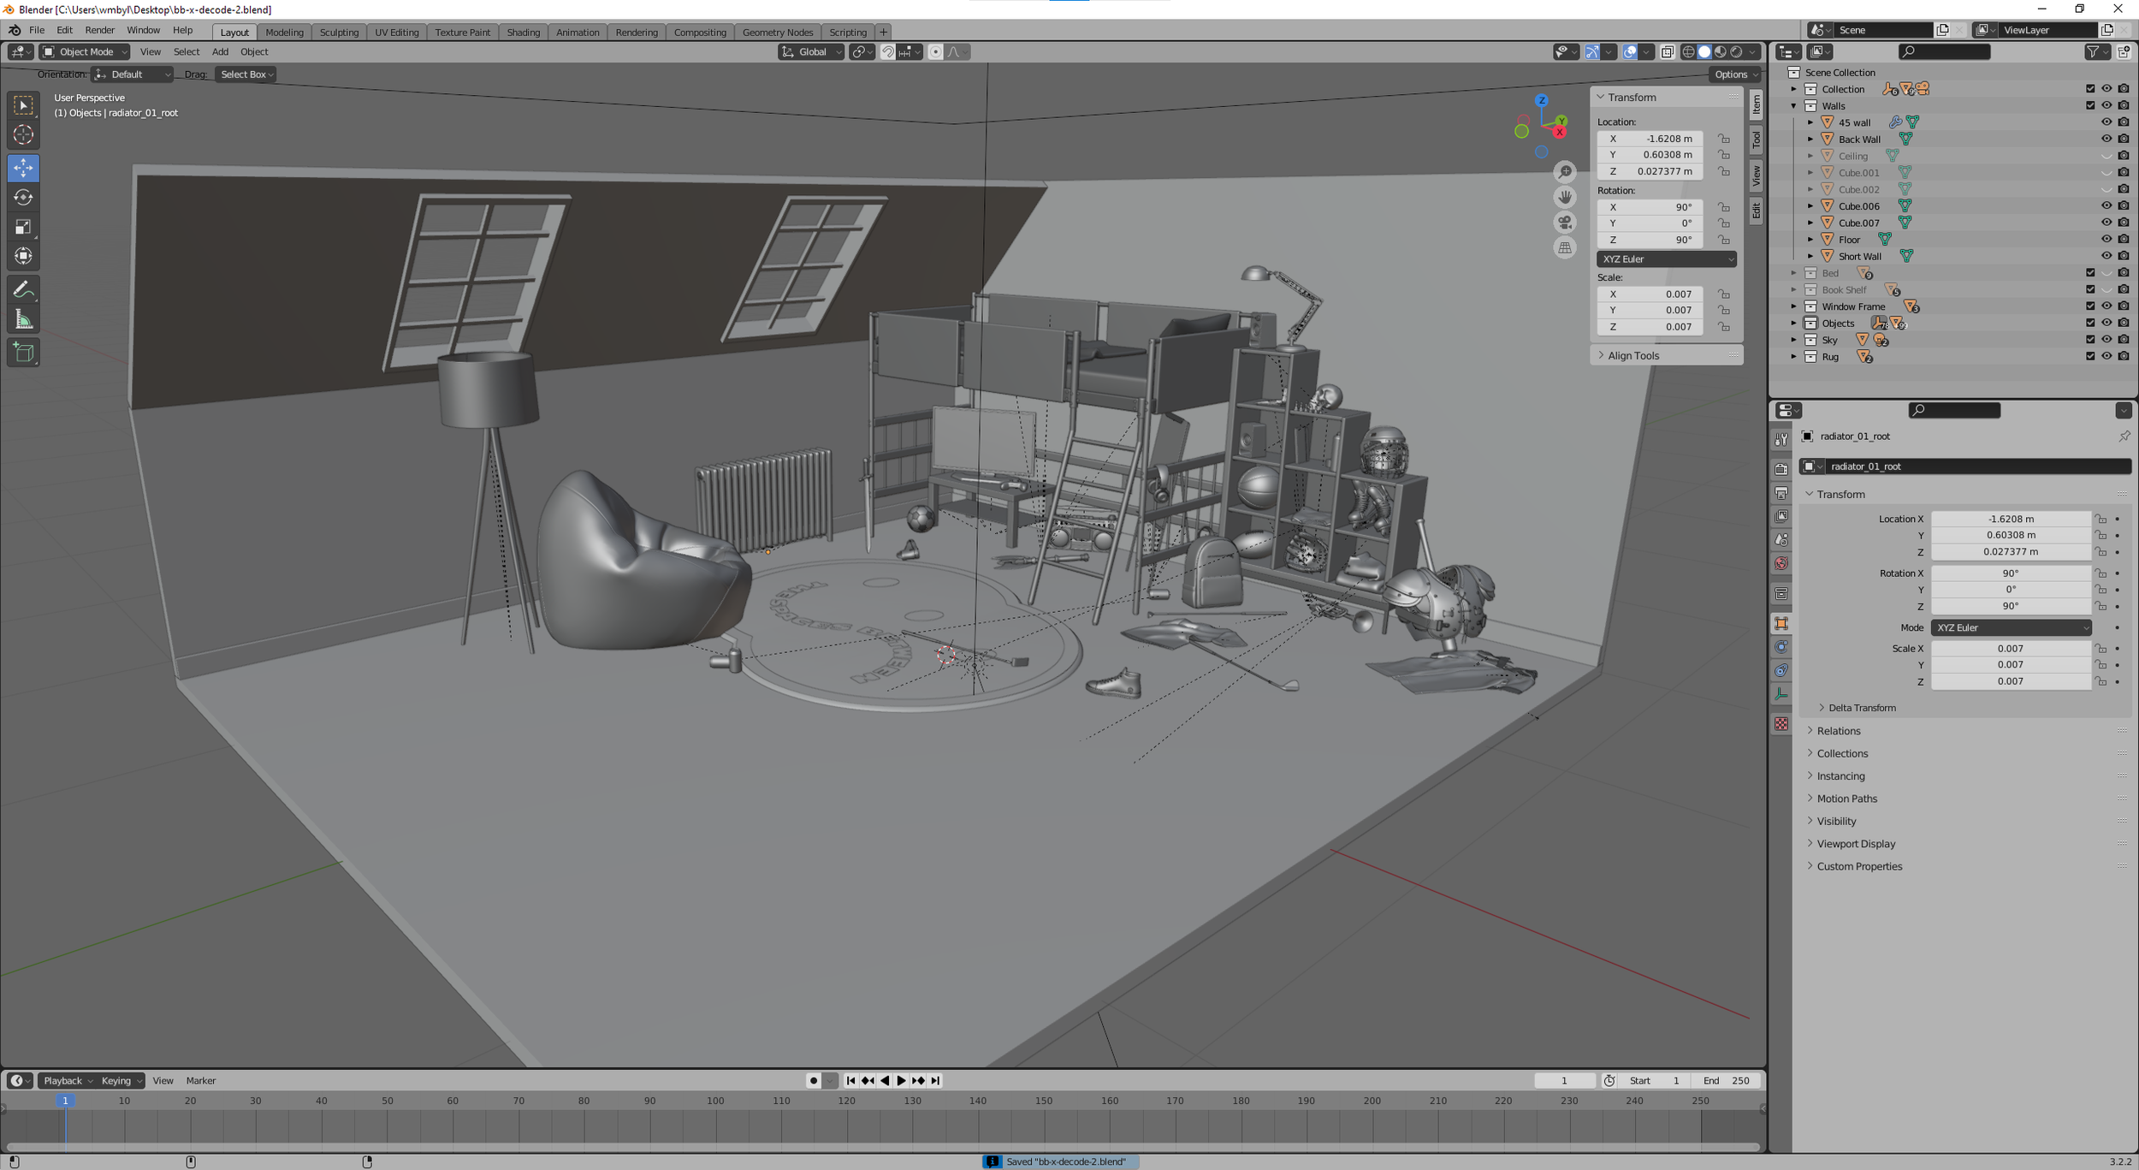The width and height of the screenshot is (2139, 1170).
Task: Open the Keying popover in the timeline
Action: point(121,1080)
